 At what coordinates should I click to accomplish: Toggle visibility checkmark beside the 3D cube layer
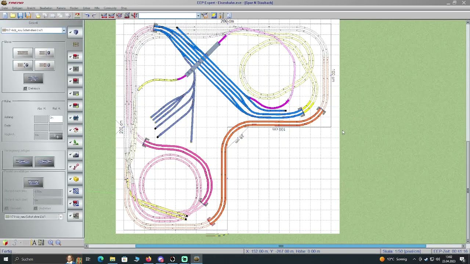[x=70, y=32]
